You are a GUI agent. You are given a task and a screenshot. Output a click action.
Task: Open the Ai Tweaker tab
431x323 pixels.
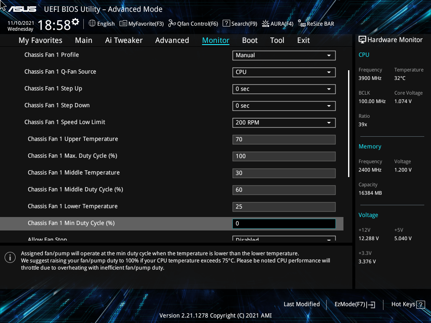point(124,40)
